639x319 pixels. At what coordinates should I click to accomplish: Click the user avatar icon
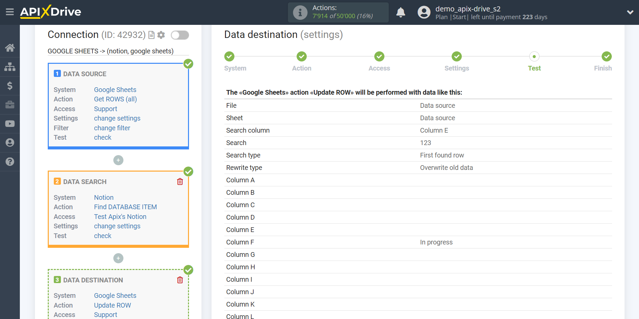pos(424,12)
